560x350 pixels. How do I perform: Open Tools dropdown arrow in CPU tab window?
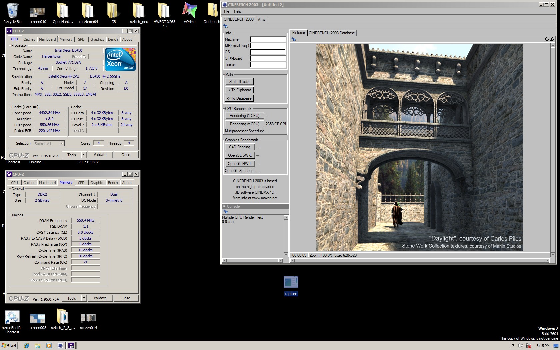coord(84,155)
